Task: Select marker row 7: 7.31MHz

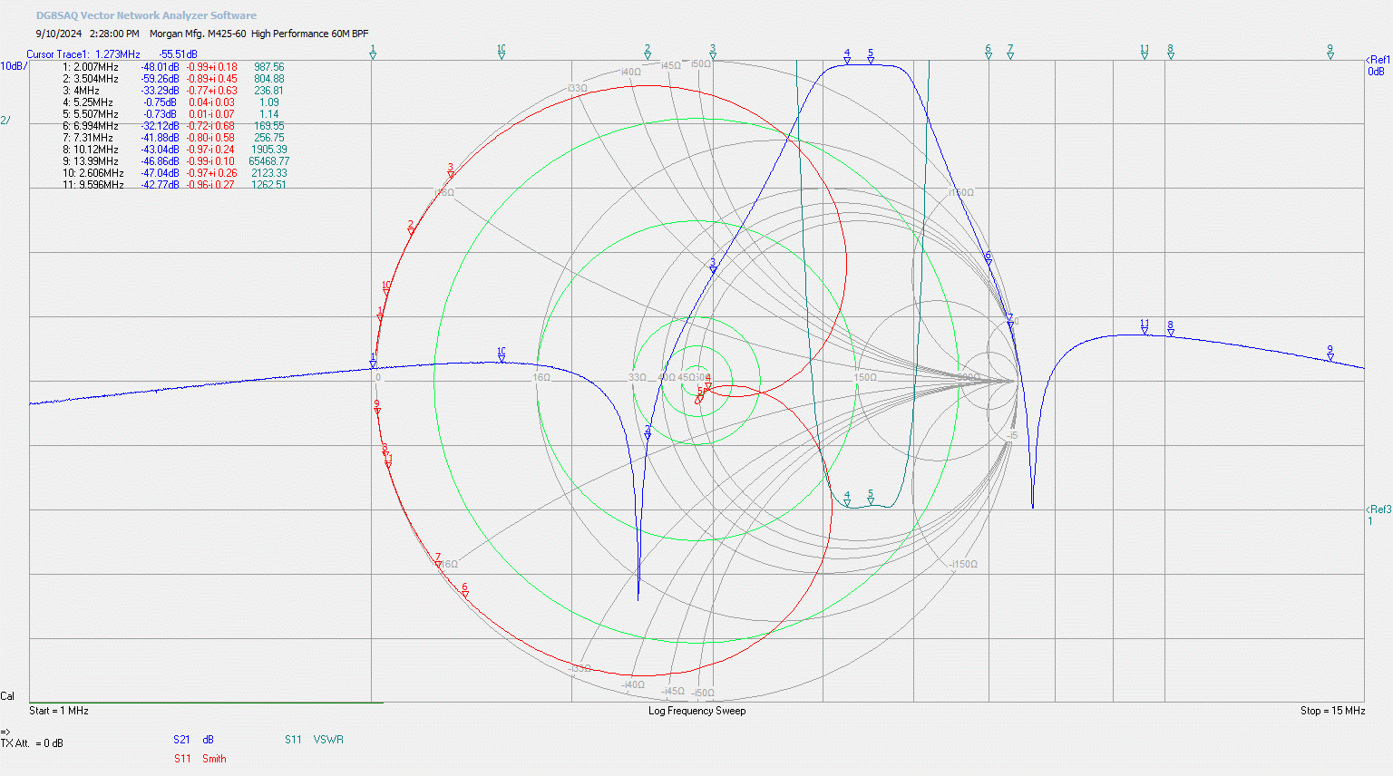Action: click(173, 138)
